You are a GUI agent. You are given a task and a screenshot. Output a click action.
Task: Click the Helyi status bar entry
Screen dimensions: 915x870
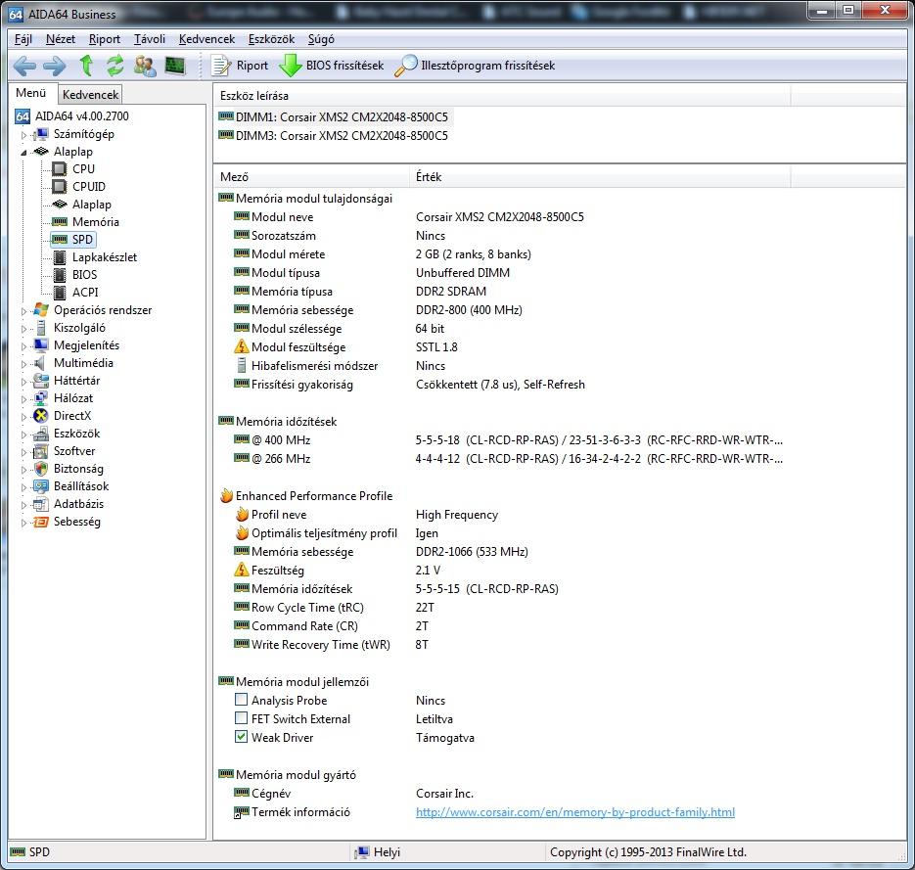(x=378, y=852)
